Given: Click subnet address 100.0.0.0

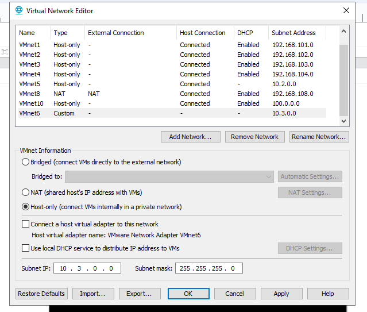Looking at the screenshot, I should point(286,103).
